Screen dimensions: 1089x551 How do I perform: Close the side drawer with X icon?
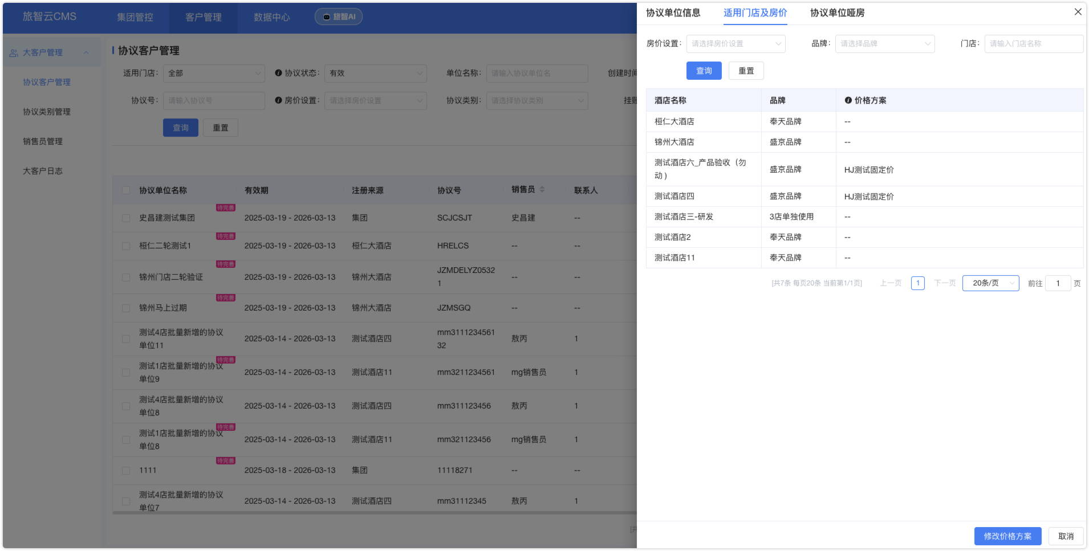[x=1078, y=12]
